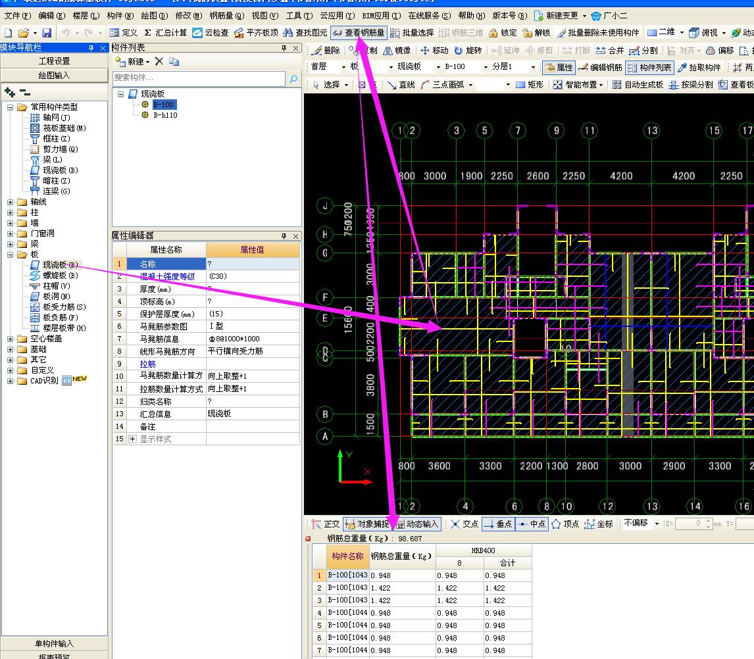
Task: Click 按梁分割 tool
Action: tap(691, 85)
